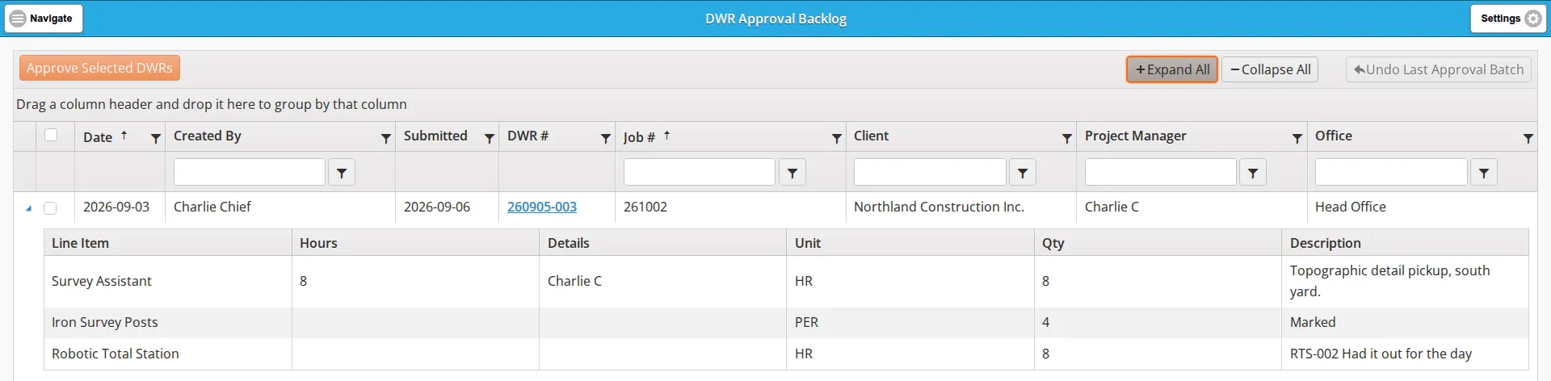Click the Qty subgrid header
The height and width of the screenshot is (381, 1551).
[x=1158, y=243]
